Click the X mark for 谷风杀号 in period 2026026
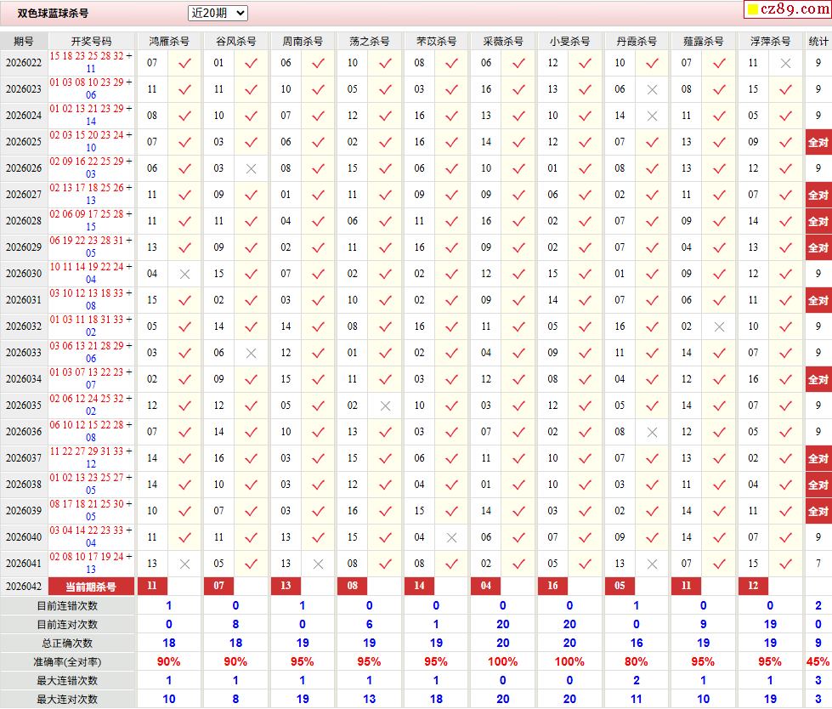 coord(251,168)
